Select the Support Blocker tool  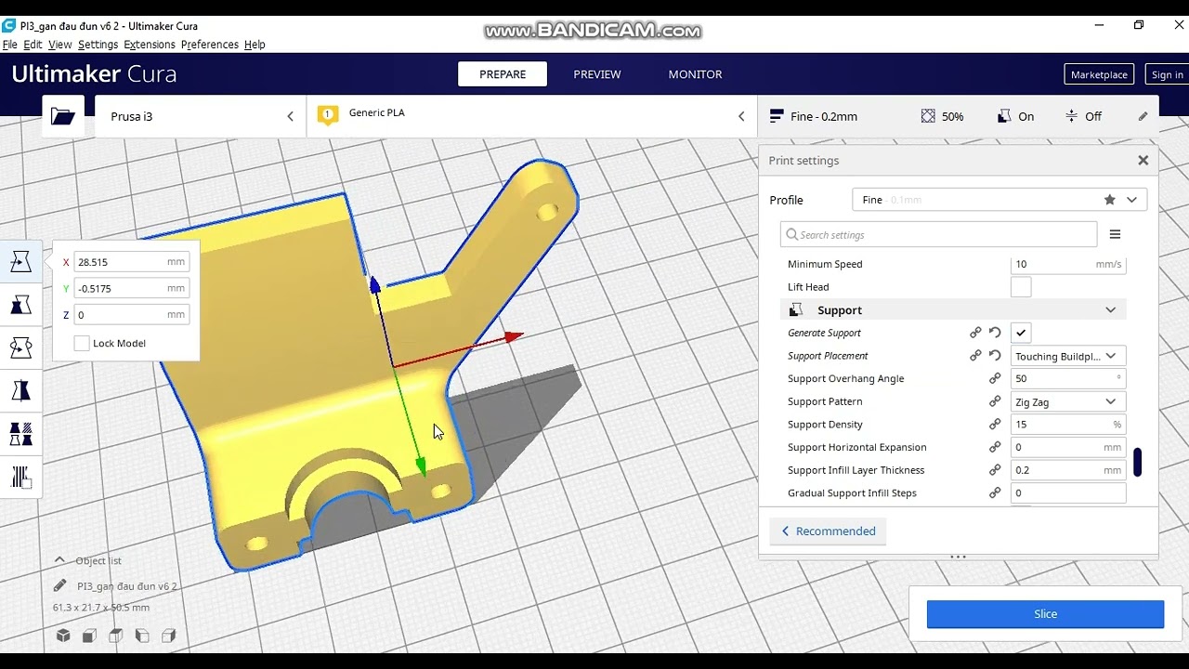tap(20, 477)
